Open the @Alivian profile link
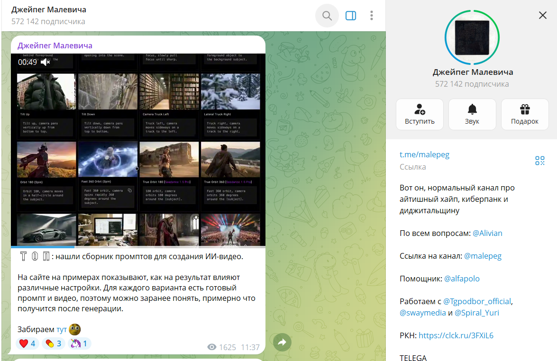 click(487, 233)
